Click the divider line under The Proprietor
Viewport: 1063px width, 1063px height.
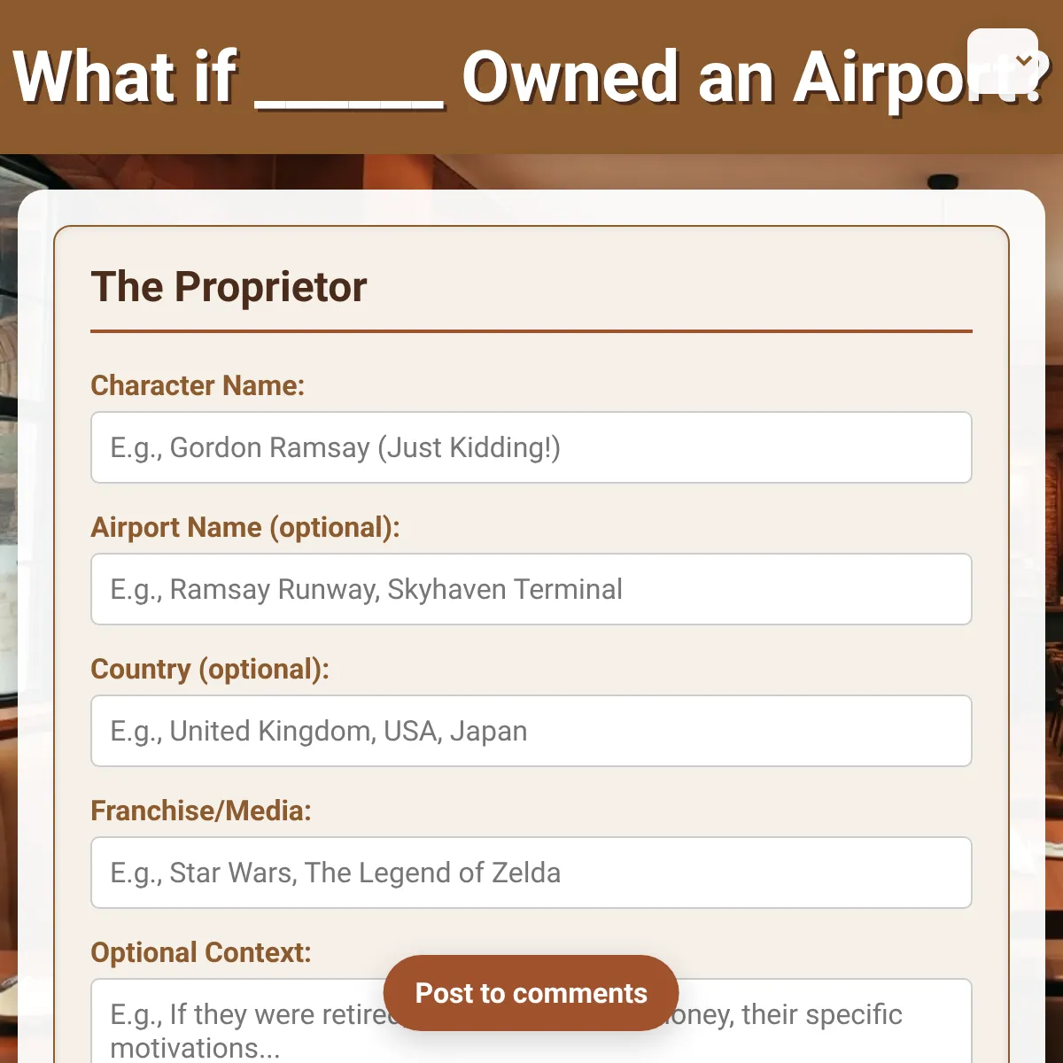click(x=531, y=331)
